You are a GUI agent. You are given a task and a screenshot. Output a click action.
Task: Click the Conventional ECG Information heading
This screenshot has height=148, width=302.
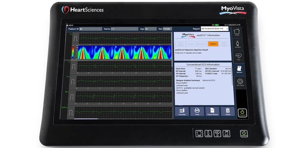[x=203, y=65]
